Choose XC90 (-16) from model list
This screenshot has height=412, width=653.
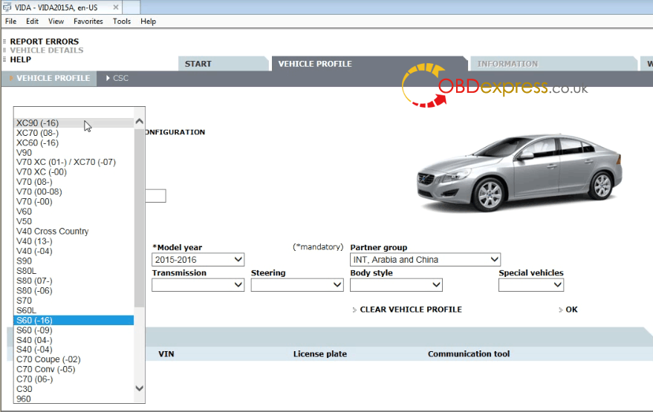point(74,123)
